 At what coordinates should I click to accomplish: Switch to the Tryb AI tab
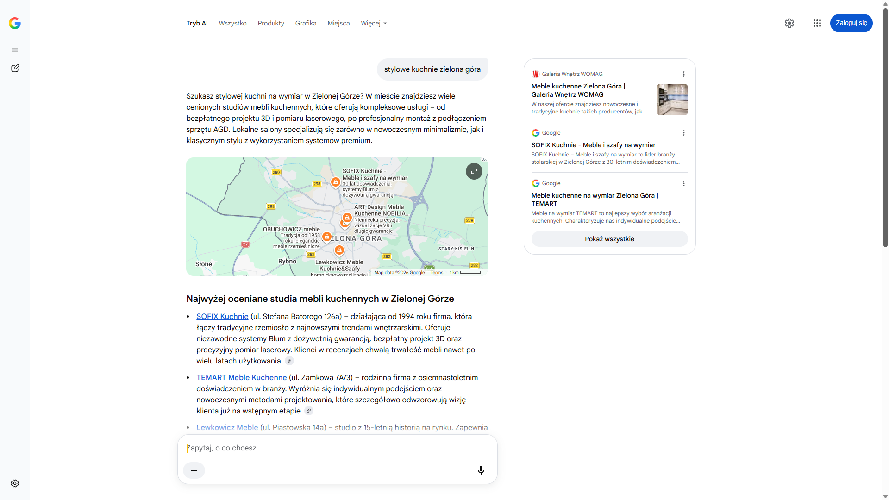197,23
